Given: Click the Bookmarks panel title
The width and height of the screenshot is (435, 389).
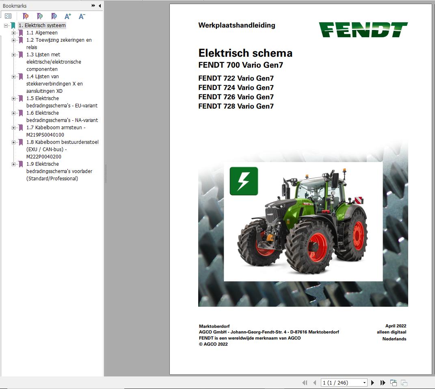Looking at the screenshot, I should point(15,6).
